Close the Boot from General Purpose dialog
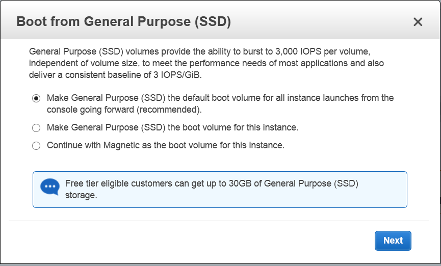 click(418, 22)
